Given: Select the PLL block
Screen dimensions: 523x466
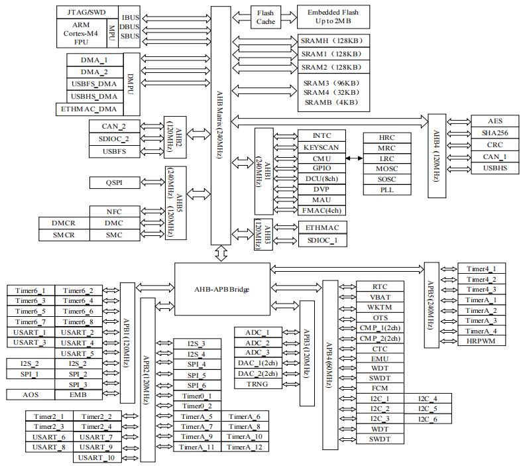Looking at the screenshot, I should click(x=387, y=190).
